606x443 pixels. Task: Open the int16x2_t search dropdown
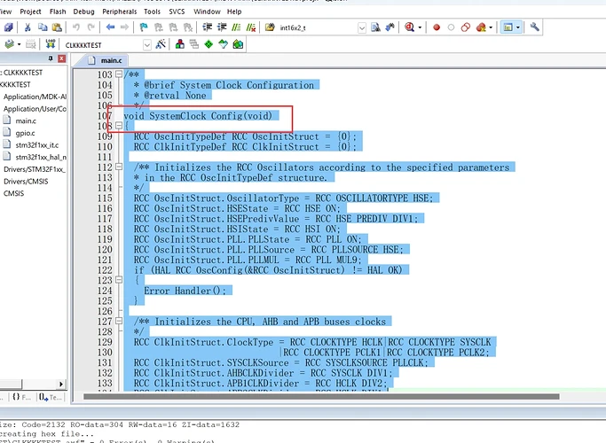pyautogui.click(x=362, y=27)
